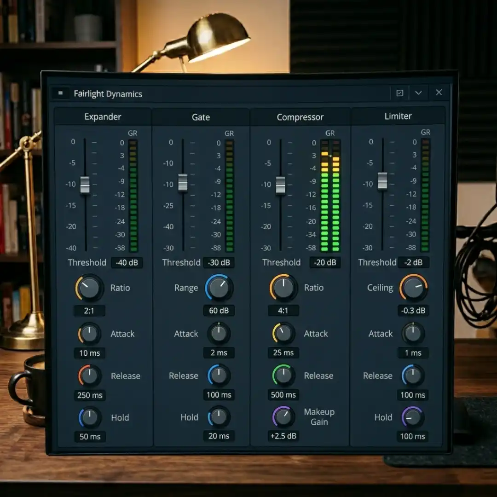
Task: Click the Gate threshold slider handle
Action: (183, 183)
